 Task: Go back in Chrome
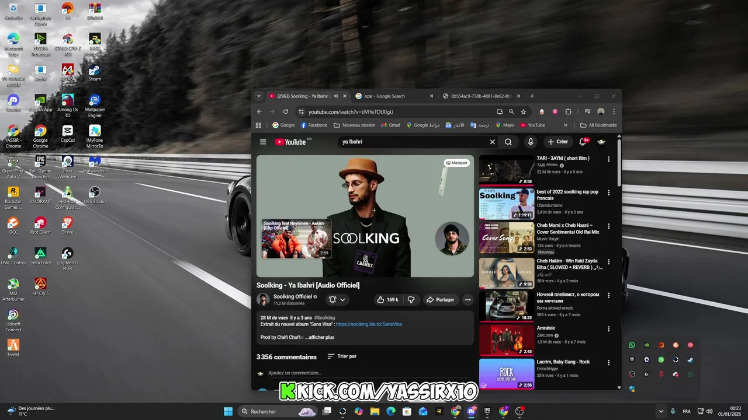[x=259, y=111]
